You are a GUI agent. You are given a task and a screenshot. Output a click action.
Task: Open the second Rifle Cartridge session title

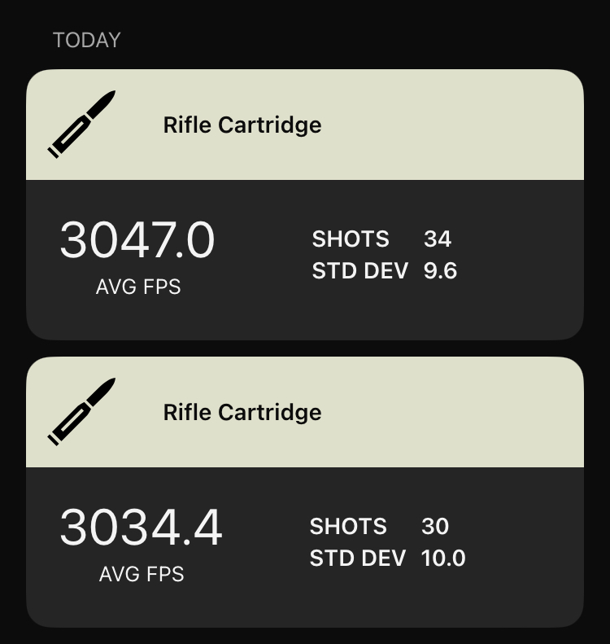pos(242,413)
